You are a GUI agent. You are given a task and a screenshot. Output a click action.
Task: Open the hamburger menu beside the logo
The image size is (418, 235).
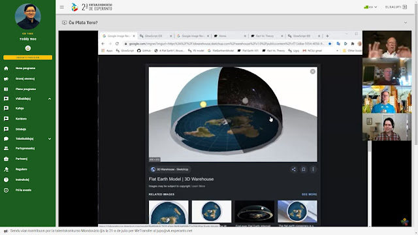click(x=62, y=7)
